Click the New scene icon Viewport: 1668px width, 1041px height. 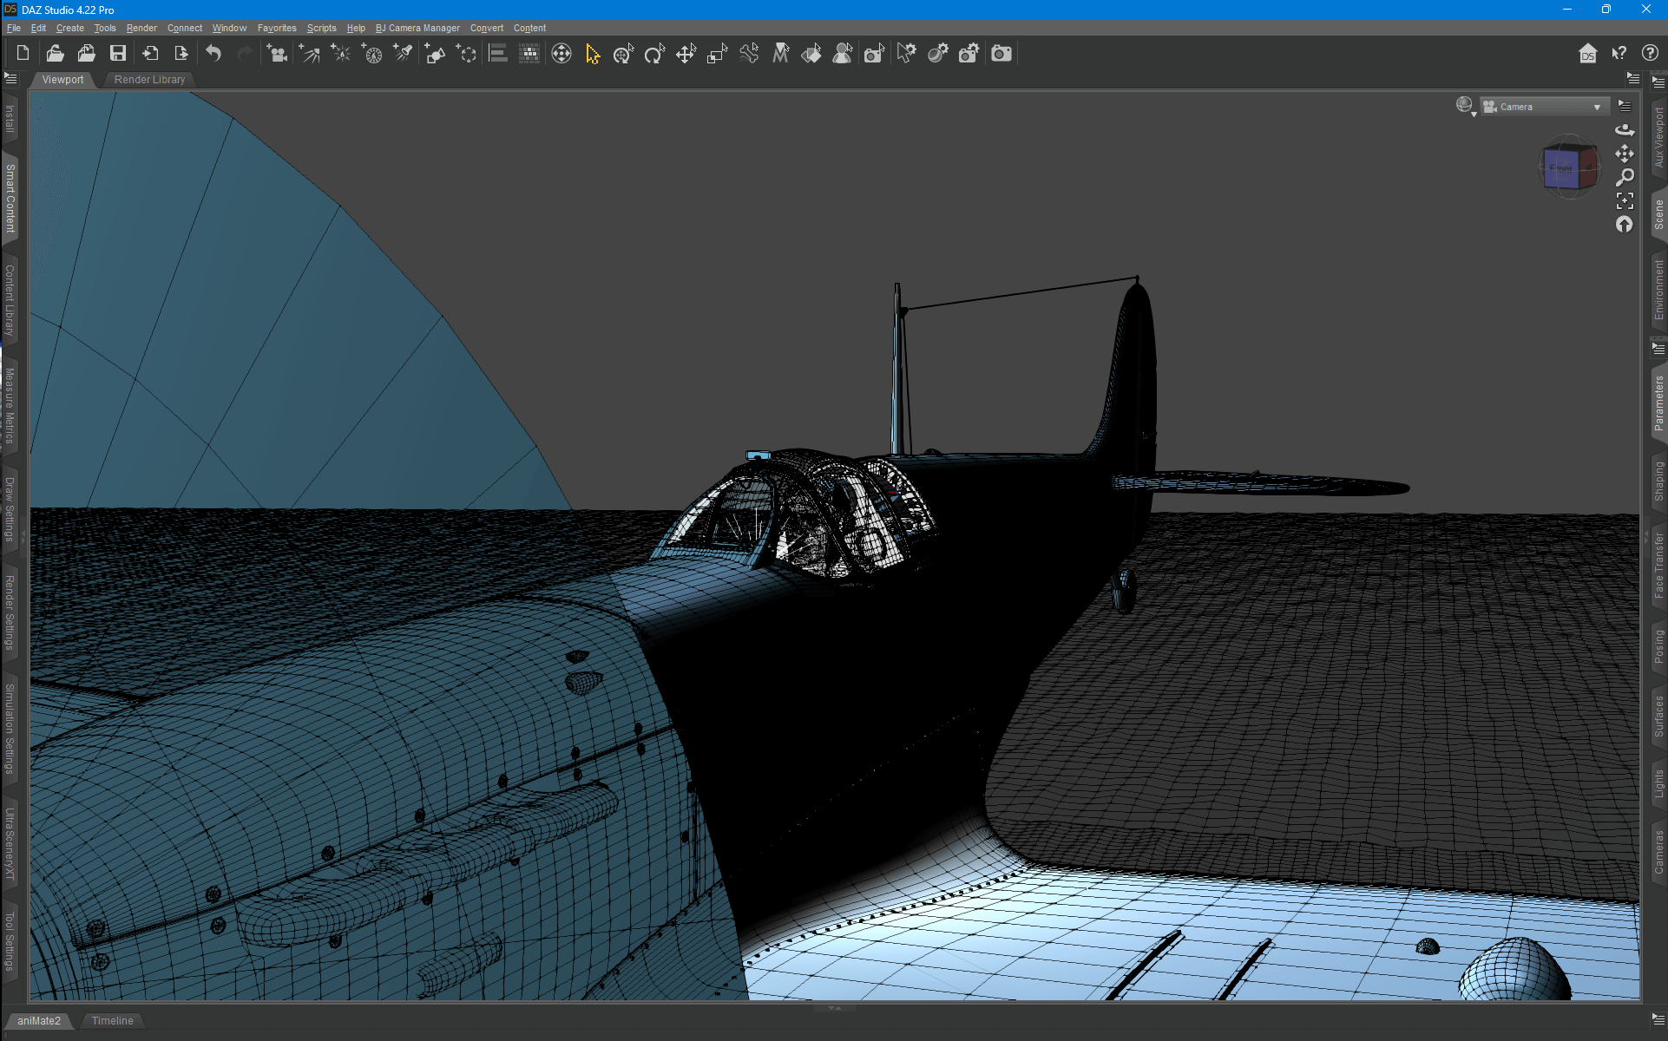pyautogui.click(x=23, y=54)
